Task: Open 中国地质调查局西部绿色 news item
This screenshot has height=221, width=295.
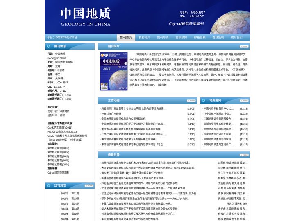Action: 218,119
